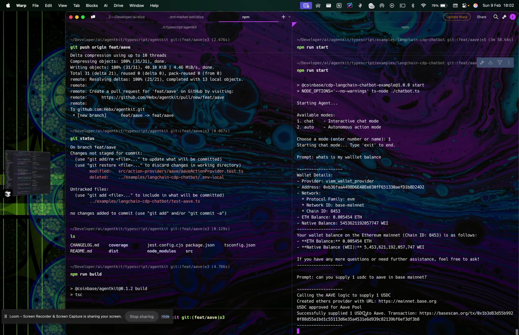Open Siri from menu bar
Screen dimensions: 519x335
tap(475, 5)
